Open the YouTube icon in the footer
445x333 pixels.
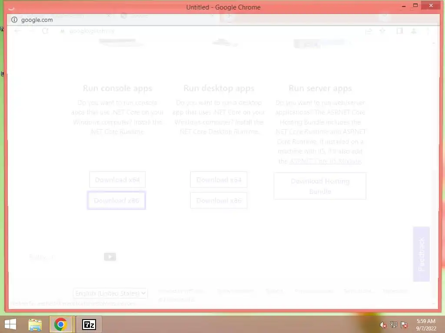point(110,257)
